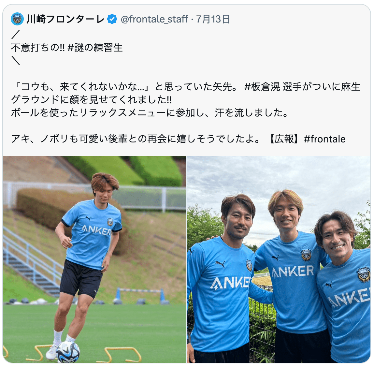374x367 pixels.
Task: Open right photo of three players
Action: coord(279,259)
